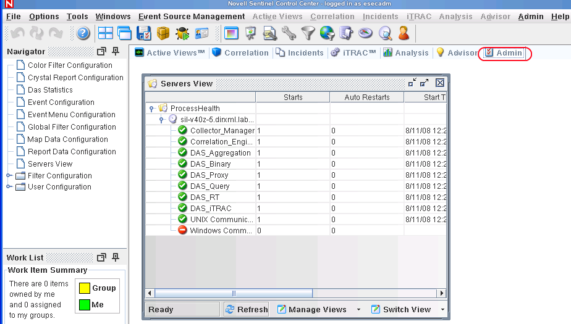
Task: Click the tile windows toolbar icon
Action: coord(105,33)
